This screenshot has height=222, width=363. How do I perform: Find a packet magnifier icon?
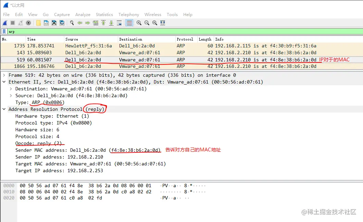point(72,23)
